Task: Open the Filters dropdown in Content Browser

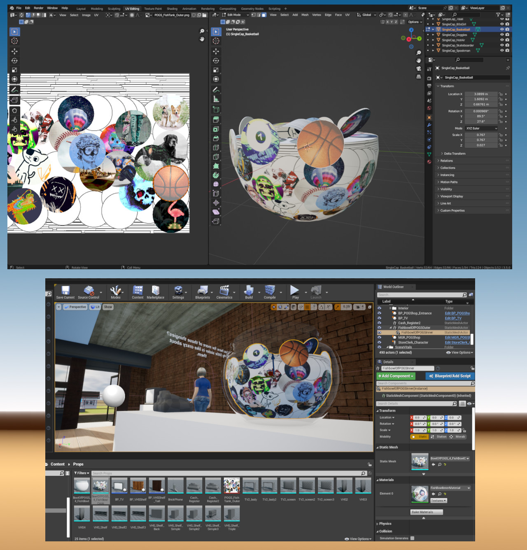Action: click(82, 473)
